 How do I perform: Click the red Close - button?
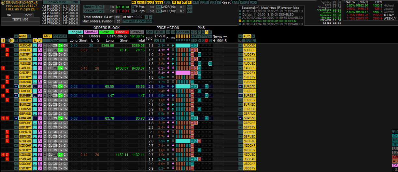(x=121, y=32)
